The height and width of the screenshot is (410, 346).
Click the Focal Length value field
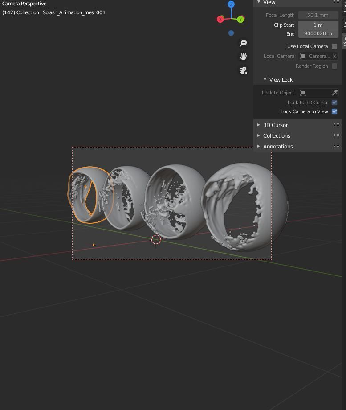click(x=318, y=15)
